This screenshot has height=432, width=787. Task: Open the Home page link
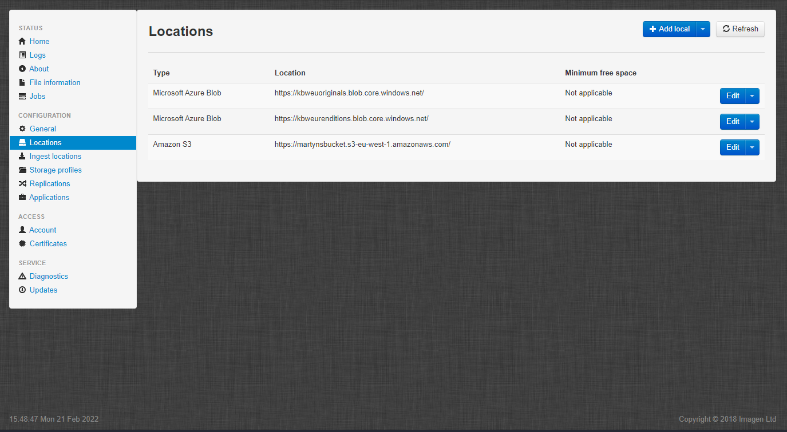click(x=39, y=41)
